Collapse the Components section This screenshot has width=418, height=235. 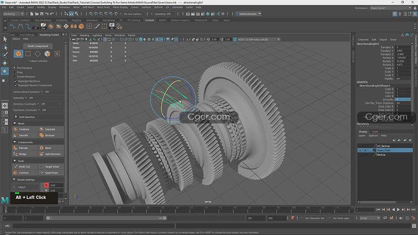coord(15,142)
